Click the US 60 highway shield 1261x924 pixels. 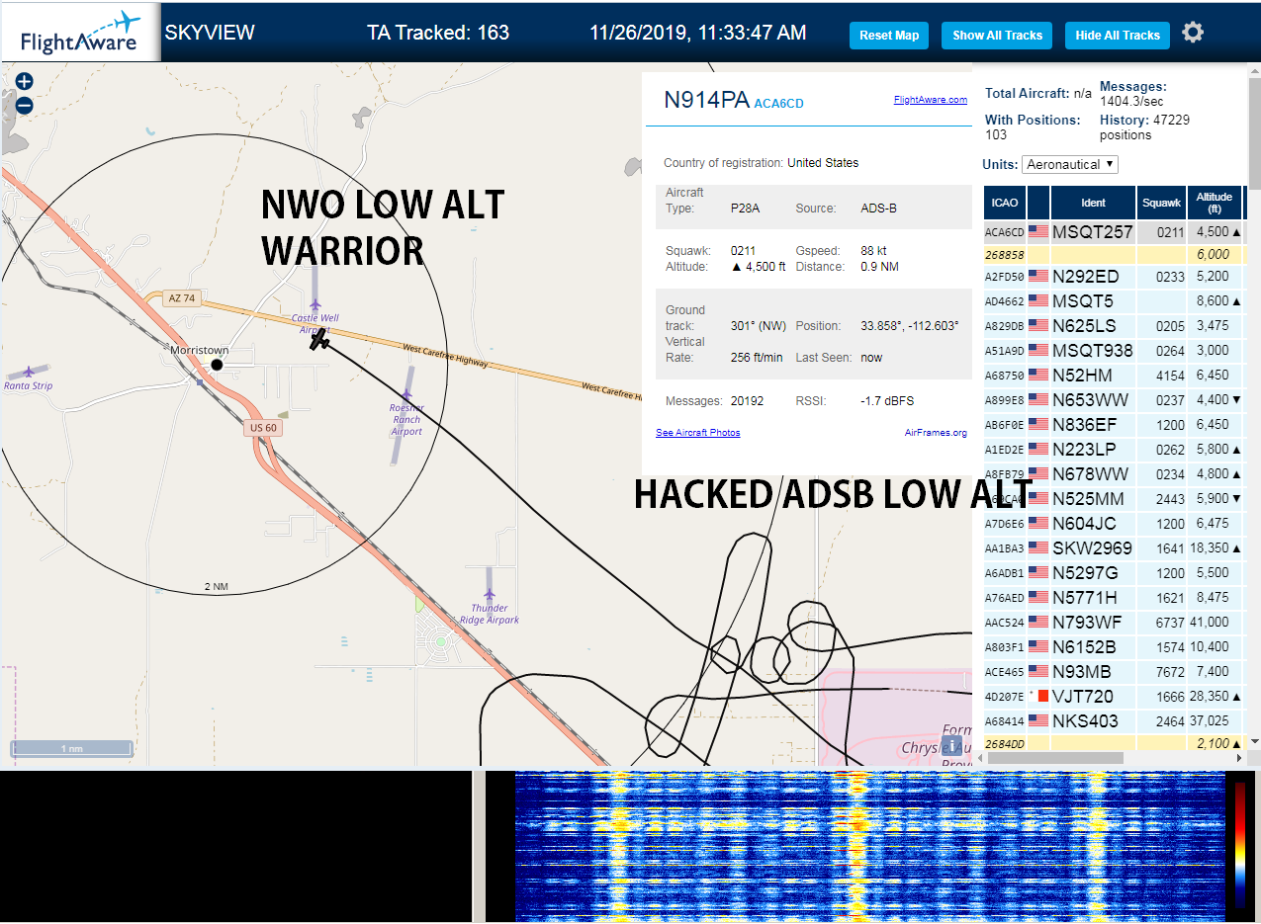point(263,428)
